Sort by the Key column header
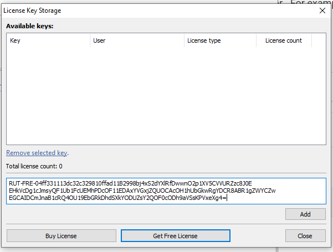333x252 pixels. tap(48, 40)
